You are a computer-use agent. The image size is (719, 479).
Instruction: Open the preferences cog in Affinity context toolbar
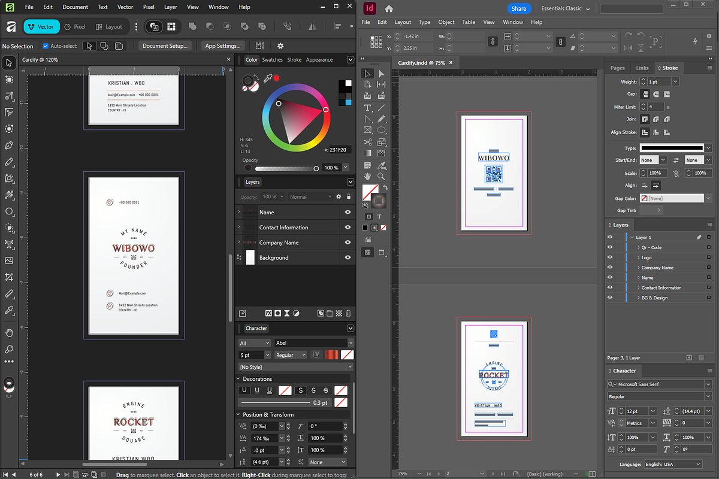point(280,46)
